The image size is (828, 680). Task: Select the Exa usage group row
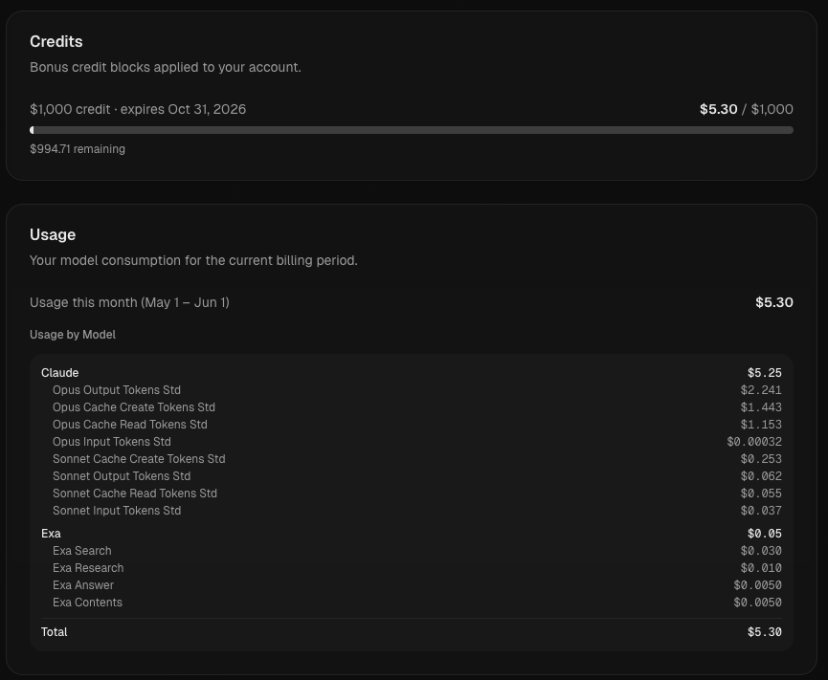412,534
